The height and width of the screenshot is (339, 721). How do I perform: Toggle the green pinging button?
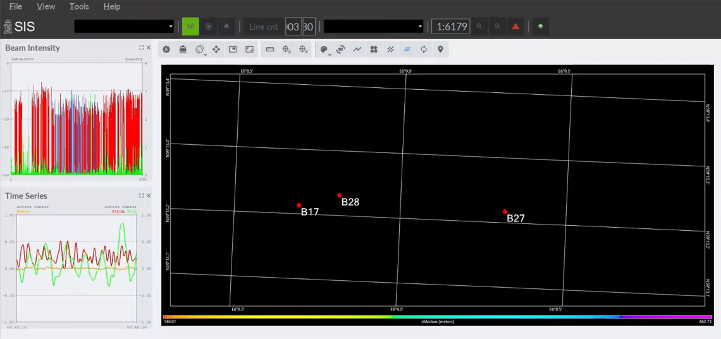point(190,27)
